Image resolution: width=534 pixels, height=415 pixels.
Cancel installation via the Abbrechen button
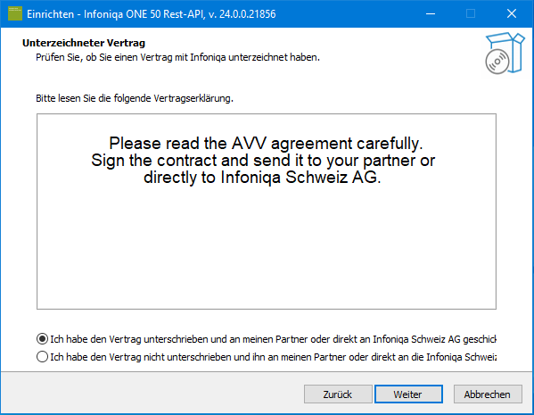click(x=488, y=394)
